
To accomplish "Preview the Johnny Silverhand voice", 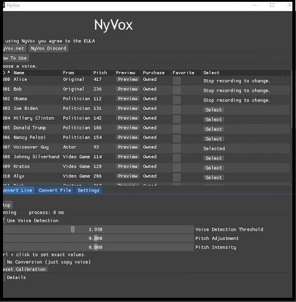I will coord(127,157).
